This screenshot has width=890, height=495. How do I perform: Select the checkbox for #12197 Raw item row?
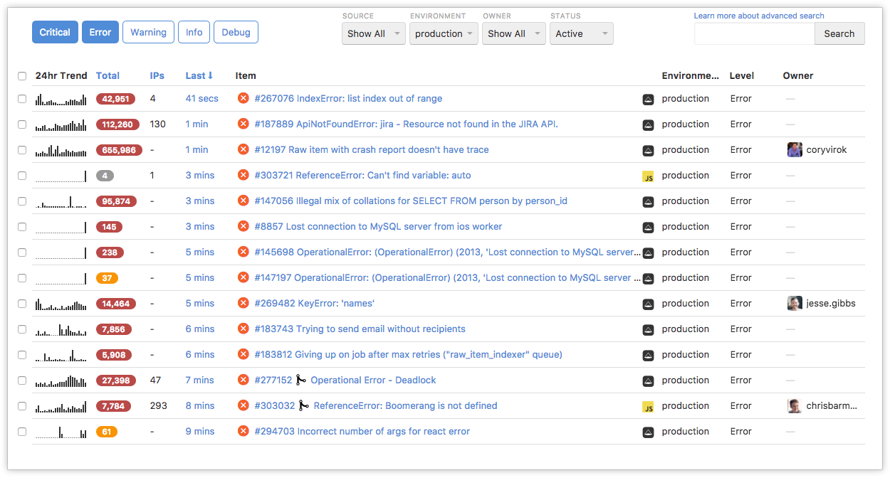(22, 150)
